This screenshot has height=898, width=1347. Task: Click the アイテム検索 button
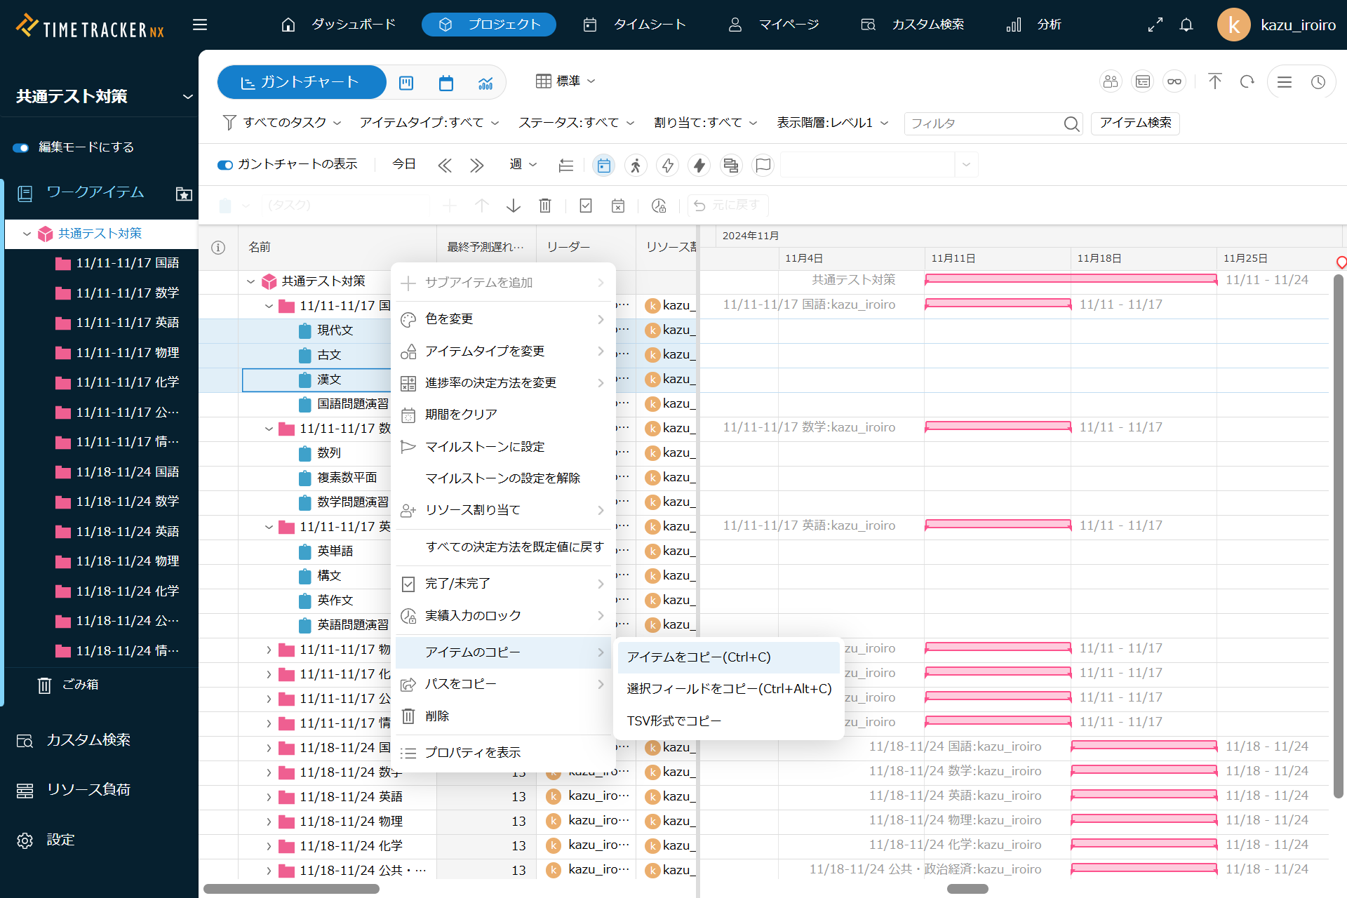(1134, 123)
